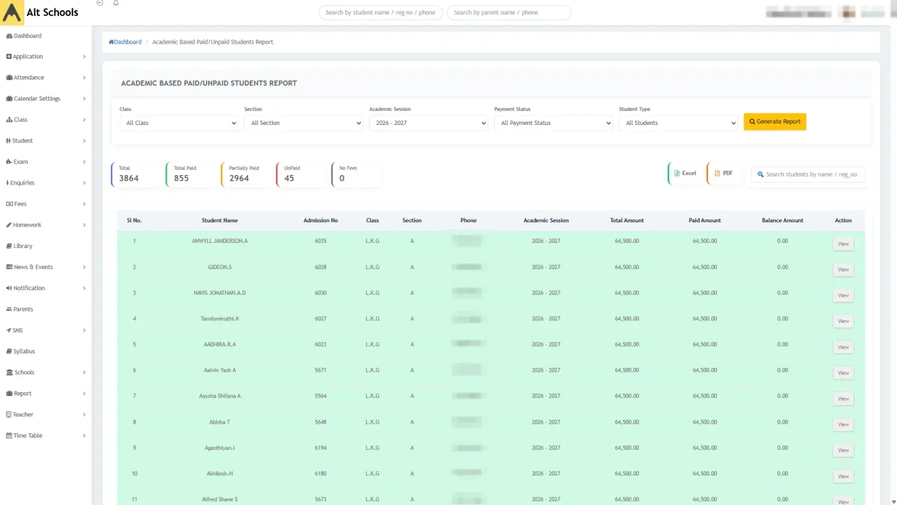
Task: Click the back arrow icon in top bar
Action: click(99, 3)
